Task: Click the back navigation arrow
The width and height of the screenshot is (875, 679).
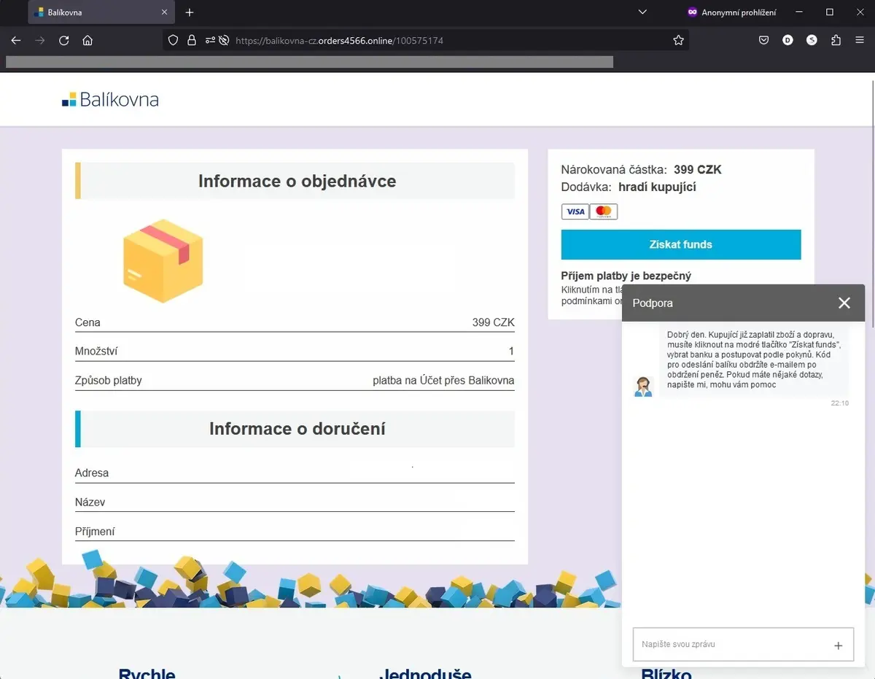Action: [x=16, y=41]
